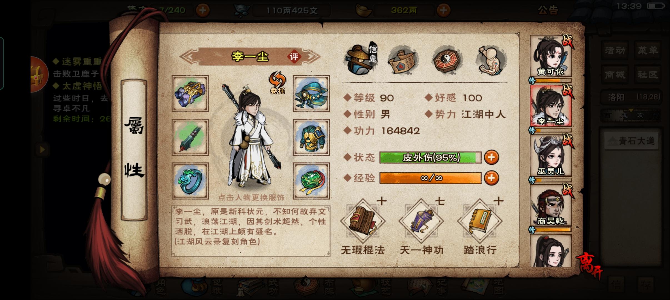This screenshot has height=300, width=670.
Task: Open 无瑕棍法 skill slot
Action: coord(363,222)
